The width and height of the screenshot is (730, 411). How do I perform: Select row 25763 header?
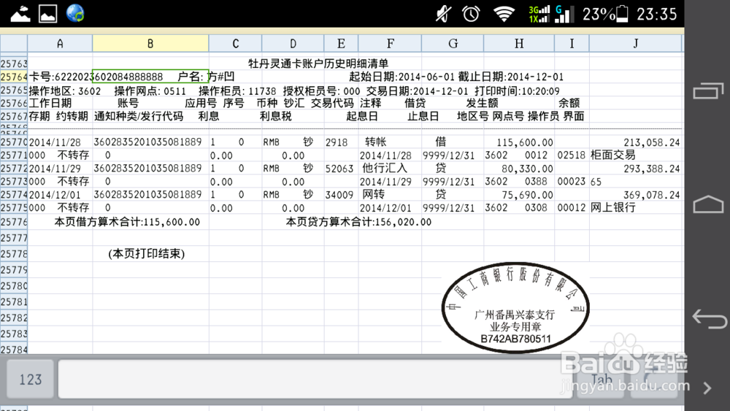pyautogui.click(x=14, y=64)
